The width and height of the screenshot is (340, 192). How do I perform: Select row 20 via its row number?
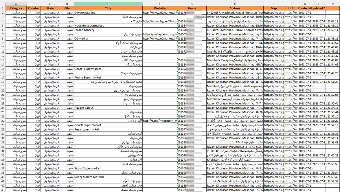coord(3,90)
